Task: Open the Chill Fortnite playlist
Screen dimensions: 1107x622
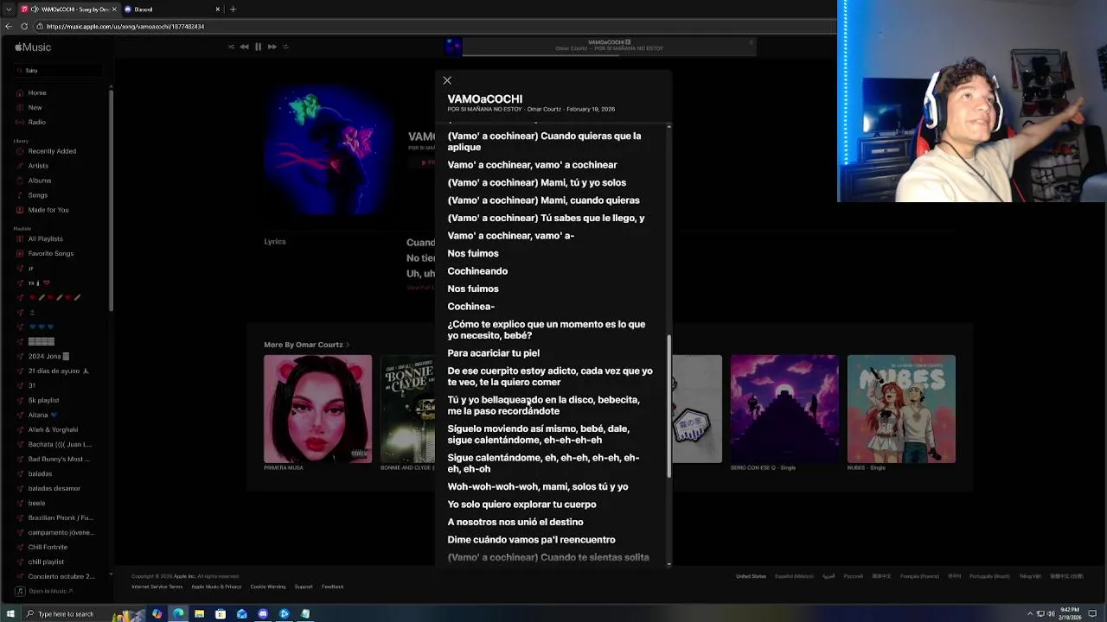Action: tap(48, 547)
